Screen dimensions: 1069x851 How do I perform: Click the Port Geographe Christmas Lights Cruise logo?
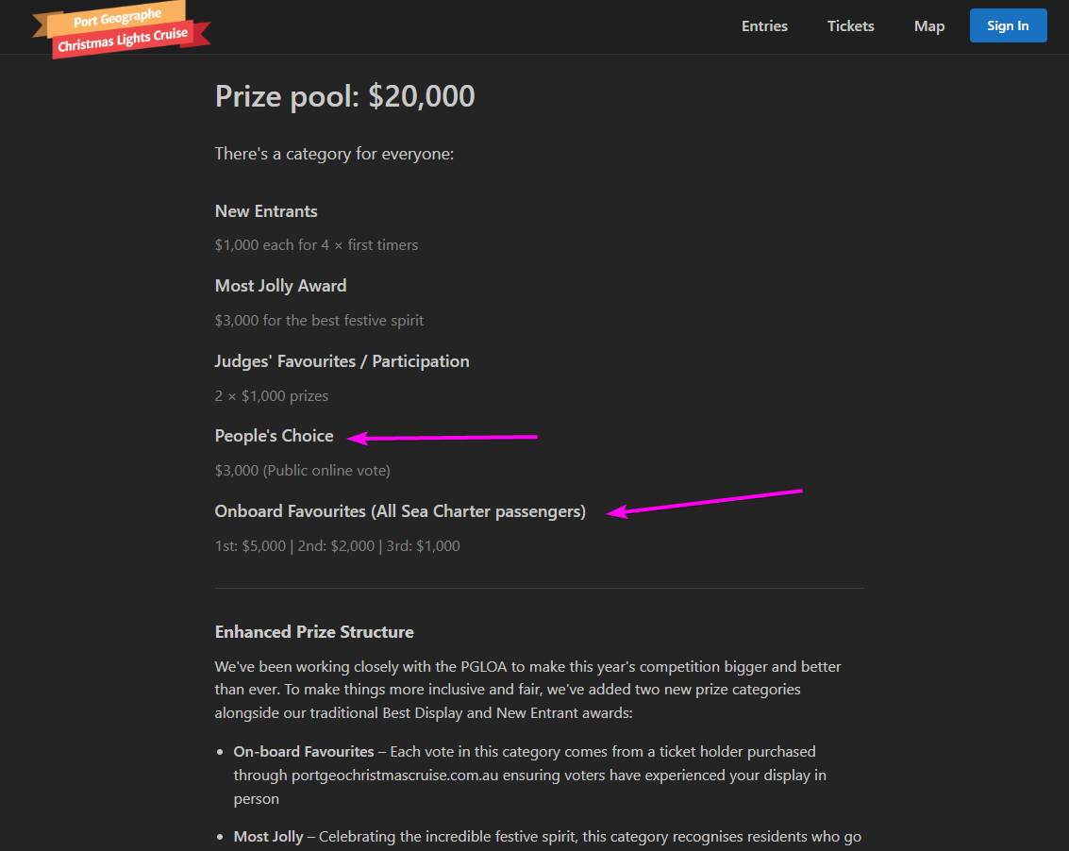[122, 28]
